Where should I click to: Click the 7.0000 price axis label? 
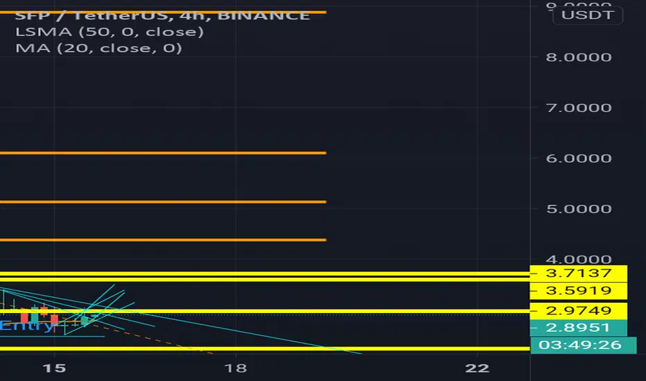(579, 108)
